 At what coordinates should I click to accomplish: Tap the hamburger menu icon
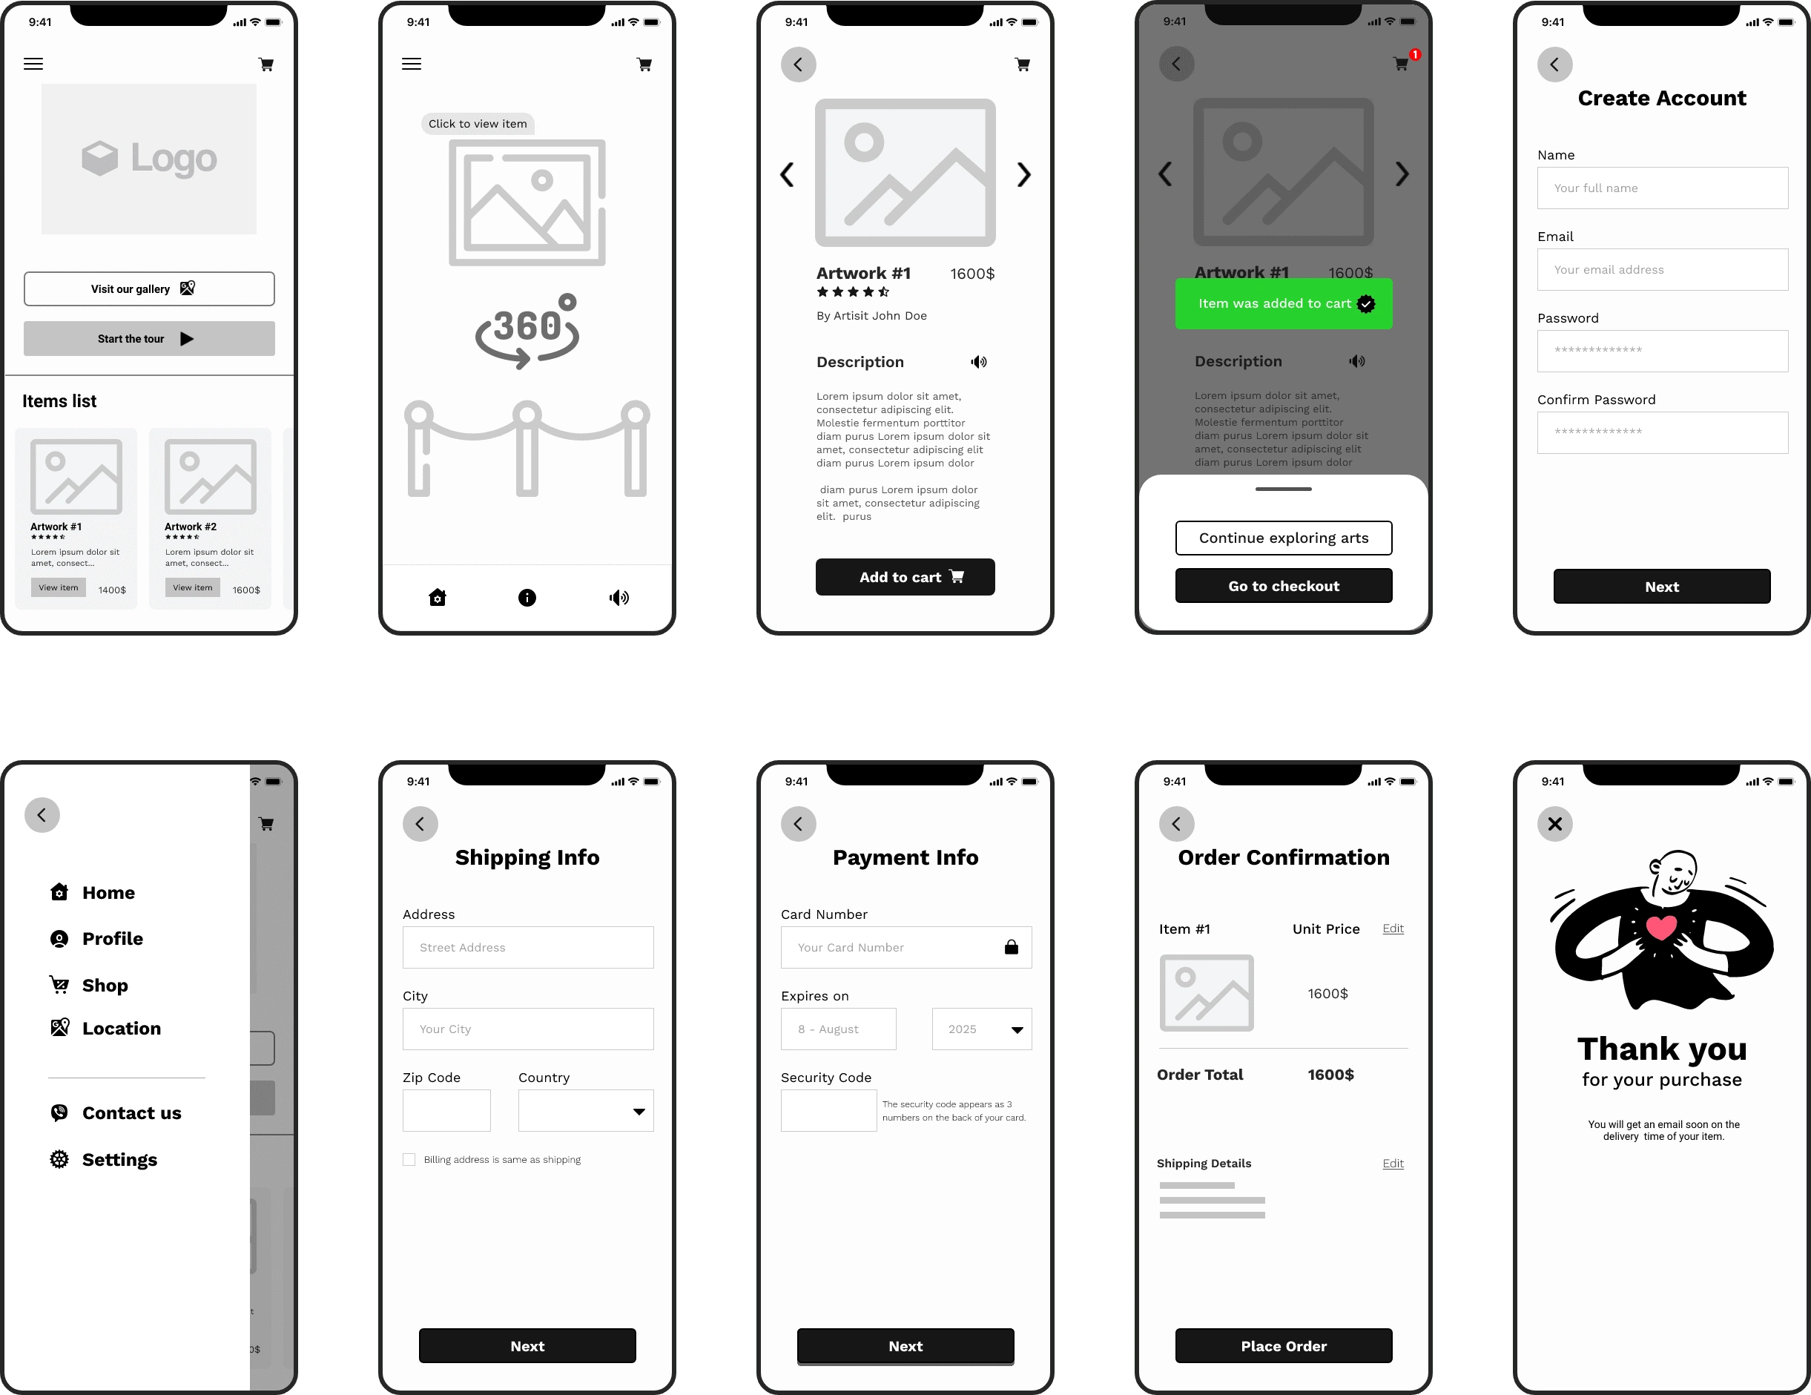coord(32,66)
